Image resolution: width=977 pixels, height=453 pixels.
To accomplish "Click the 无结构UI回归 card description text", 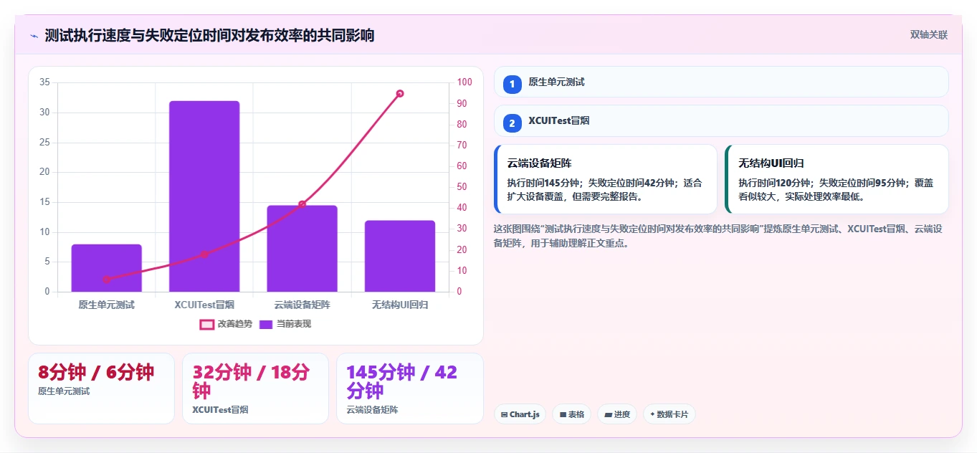I will click(837, 189).
